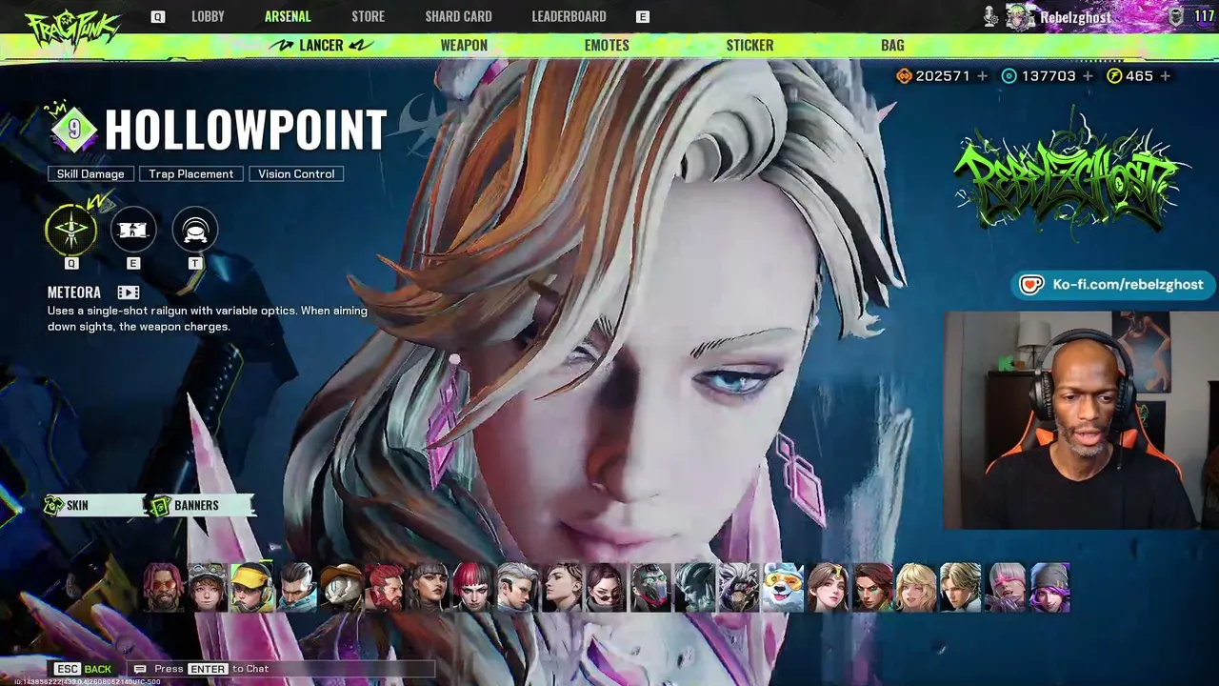Image resolution: width=1219 pixels, height=686 pixels.
Task: Switch to the Weapon sub-tab
Action: coord(464,45)
